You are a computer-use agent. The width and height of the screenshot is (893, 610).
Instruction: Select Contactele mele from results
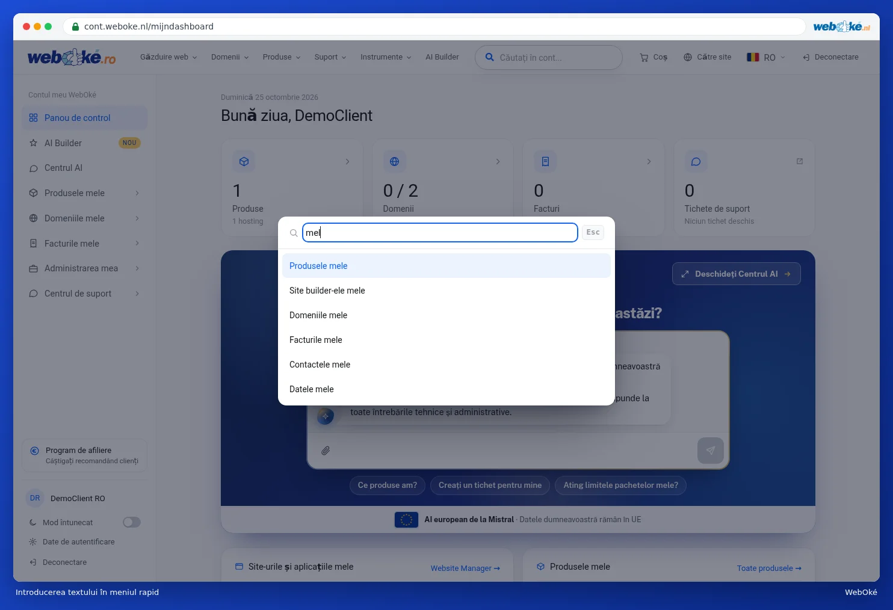click(x=446, y=365)
